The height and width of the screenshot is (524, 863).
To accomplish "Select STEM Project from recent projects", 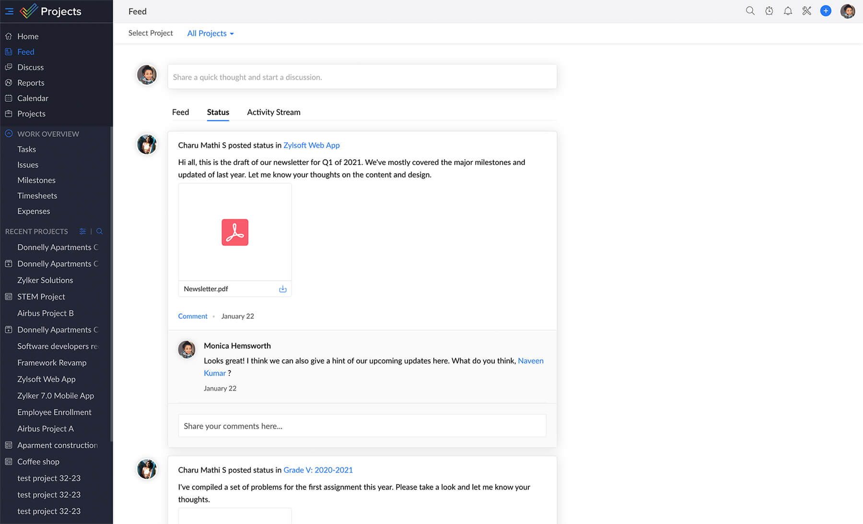I will (41, 297).
